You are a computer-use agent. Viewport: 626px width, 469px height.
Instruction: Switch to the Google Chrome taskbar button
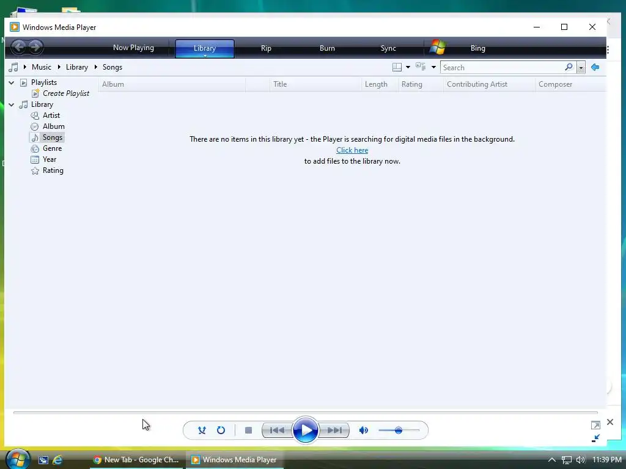pyautogui.click(x=136, y=460)
